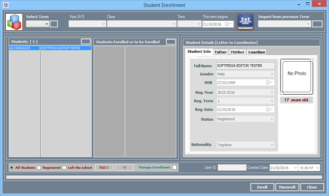Screen dimensions: 329x196
Task: Select SOFTPEDIA EDITOR TESTER in students list
Action: tap(66, 48)
